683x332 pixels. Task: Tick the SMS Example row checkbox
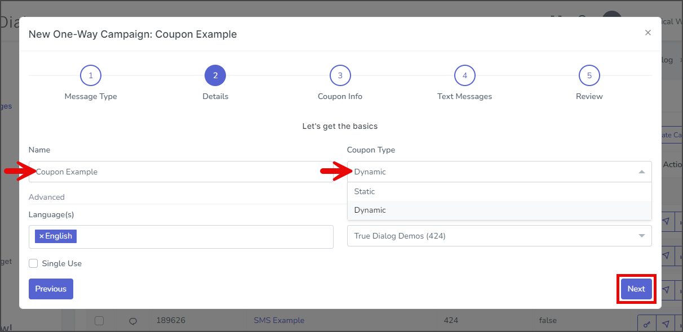99,321
